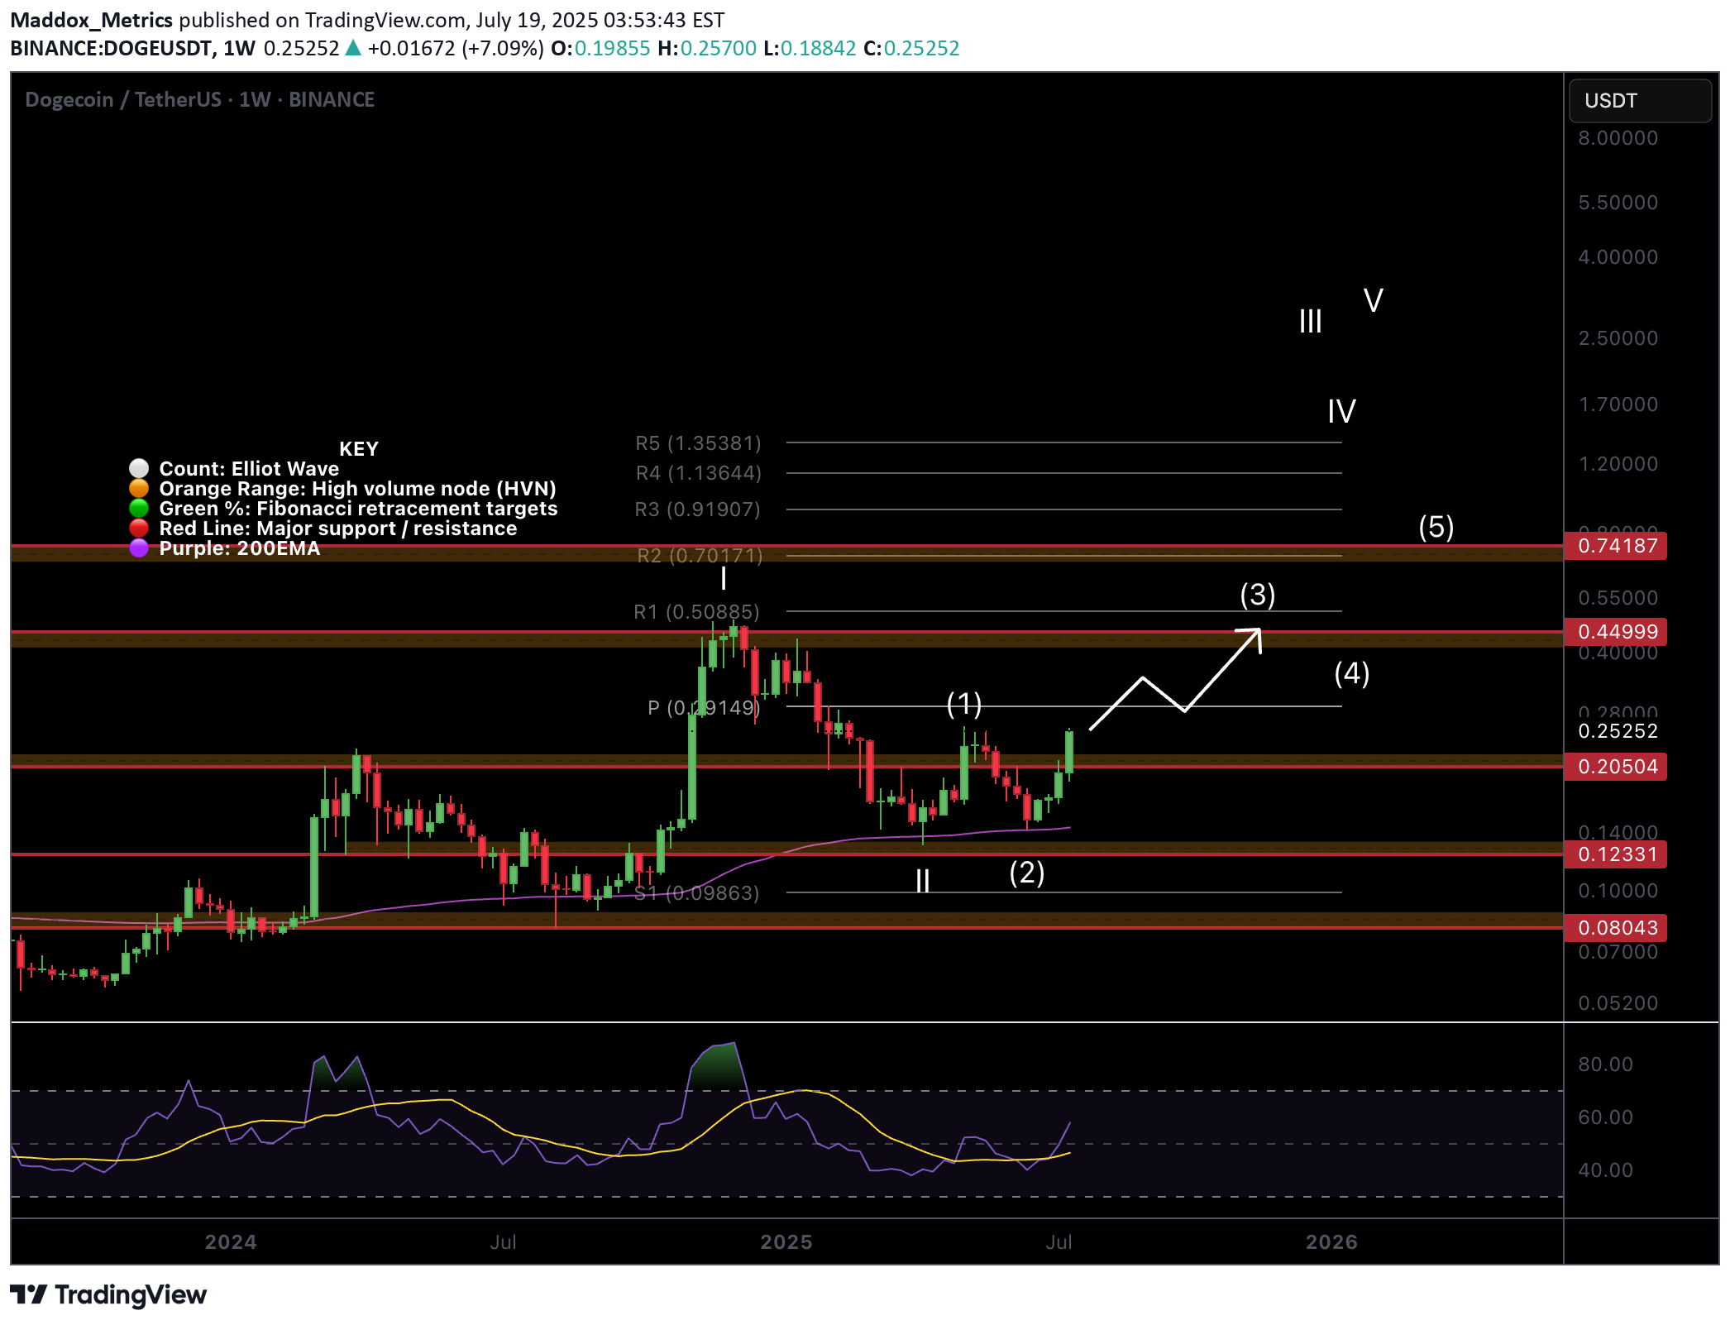Click the Dogecoin / TetherUS chart title
1730x1325 pixels.
[199, 99]
